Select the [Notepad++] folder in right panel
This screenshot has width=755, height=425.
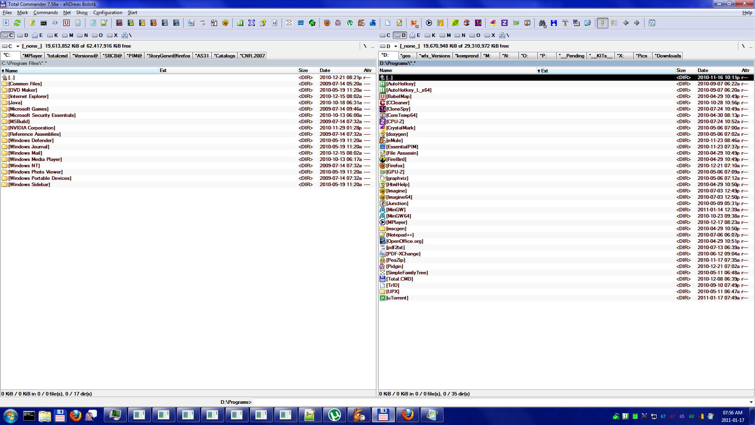566,235
